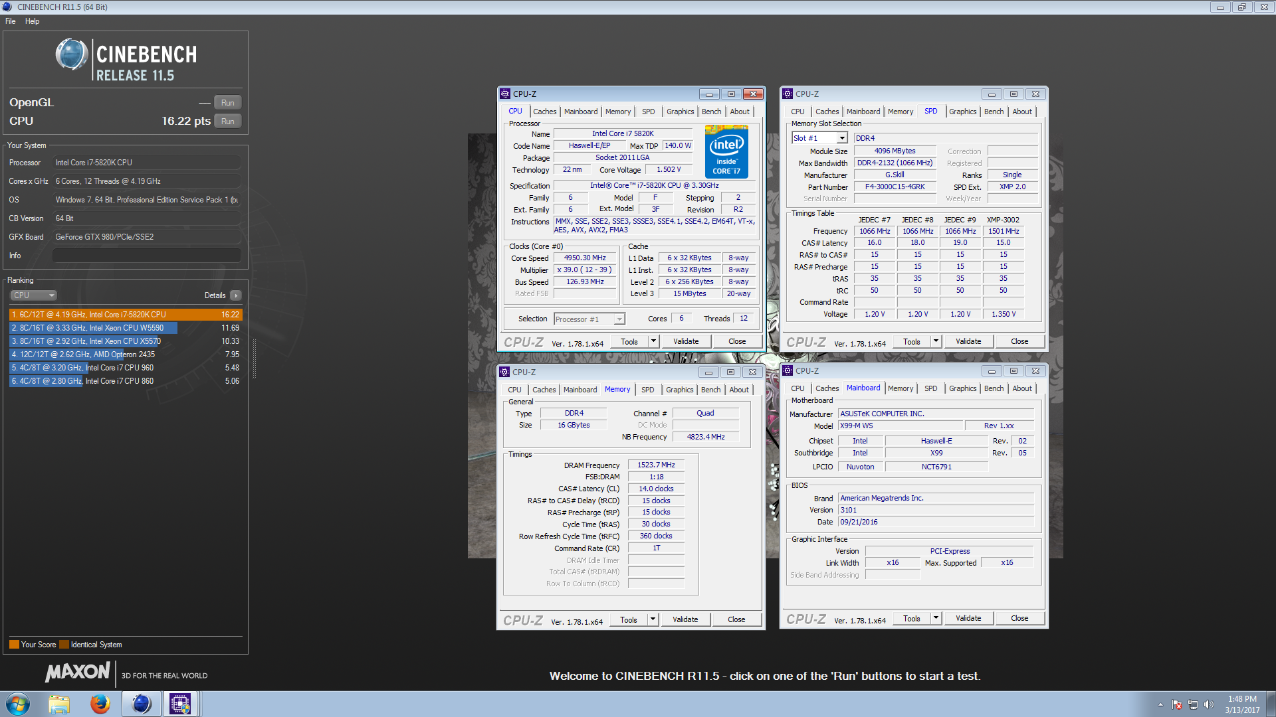Open Graphics tab in SPD window
Image resolution: width=1276 pixels, height=717 pixels.
click(962, 112)
